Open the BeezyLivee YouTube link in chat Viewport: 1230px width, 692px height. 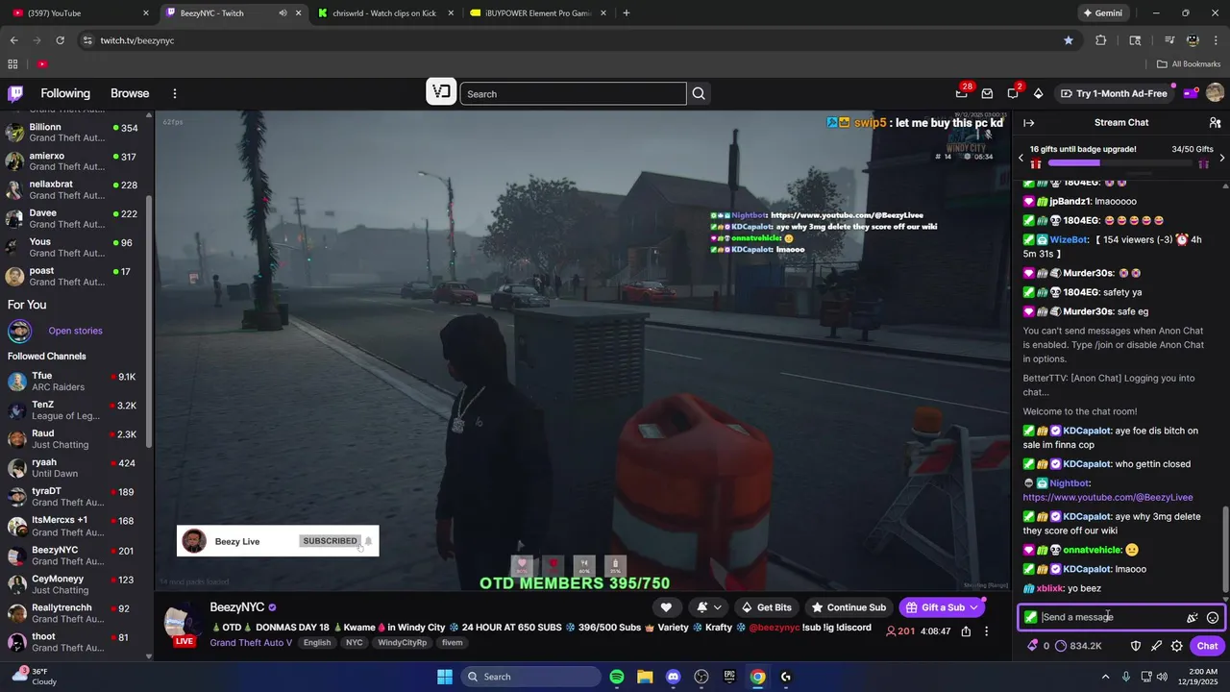[x=1108, y=498]
